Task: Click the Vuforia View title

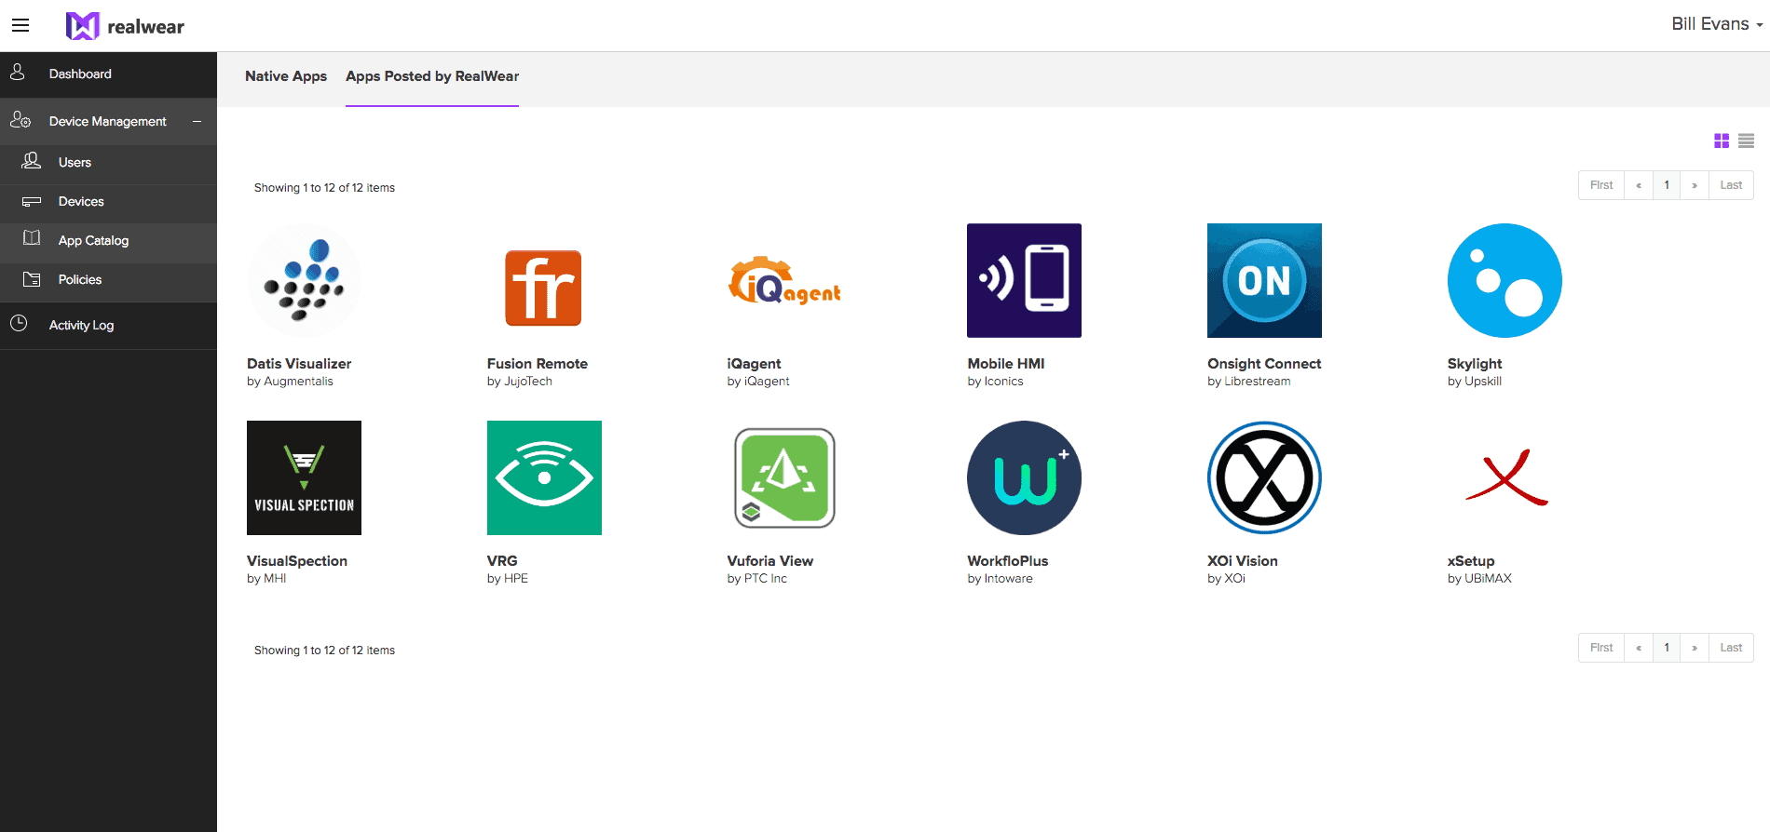Action: [770, 561]
